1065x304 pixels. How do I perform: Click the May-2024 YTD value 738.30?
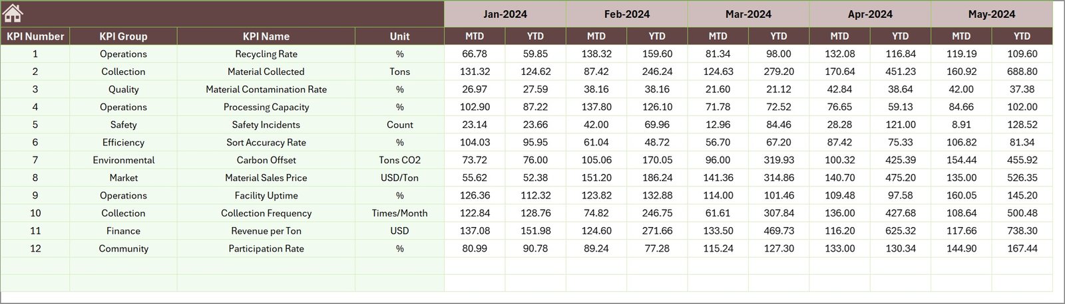pyautogui.click(x=1022, y=231)
